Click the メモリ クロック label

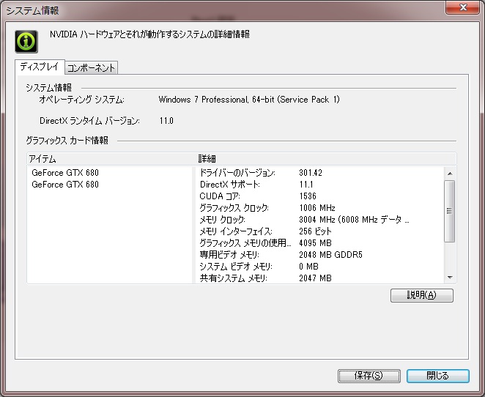pos(223,220)
